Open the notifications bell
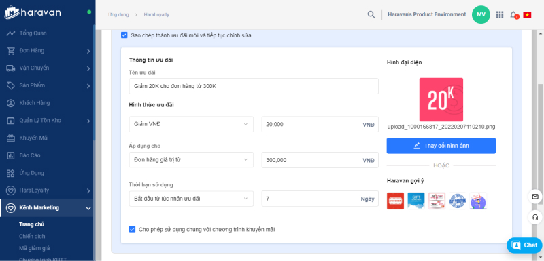The image size is (544, 261). [513, 14]
